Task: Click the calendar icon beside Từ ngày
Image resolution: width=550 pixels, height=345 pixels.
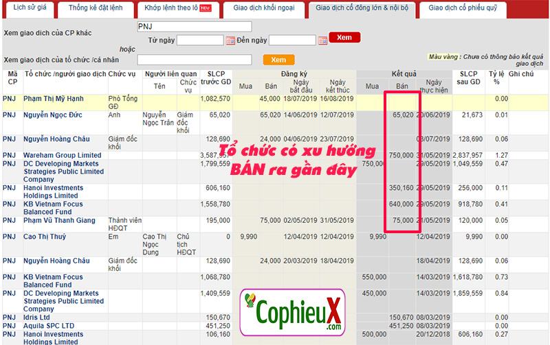Action: point(230,40)
